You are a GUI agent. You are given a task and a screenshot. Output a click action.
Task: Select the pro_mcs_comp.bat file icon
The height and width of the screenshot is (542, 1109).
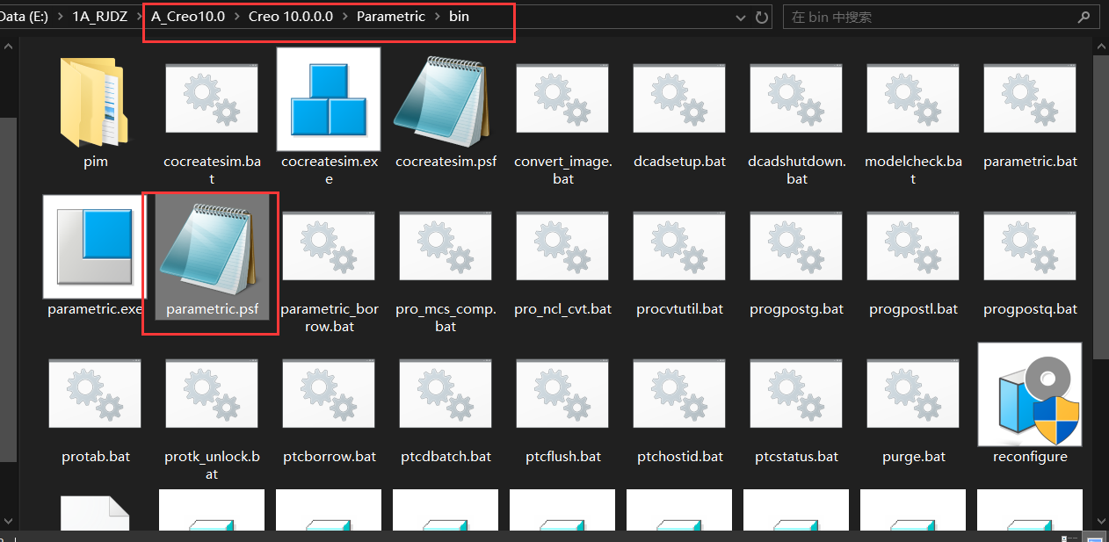446,247
